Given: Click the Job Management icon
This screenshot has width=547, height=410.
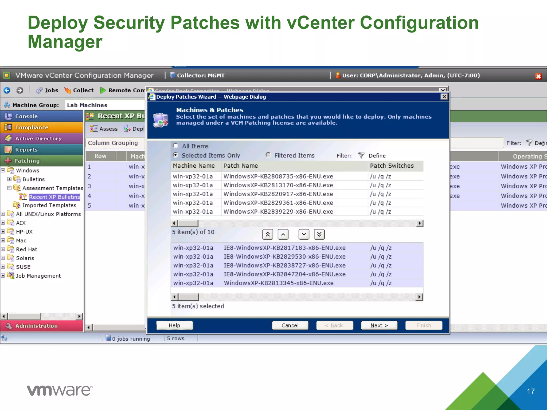Looking at the screenshot, I should click(x=10, y=275).
